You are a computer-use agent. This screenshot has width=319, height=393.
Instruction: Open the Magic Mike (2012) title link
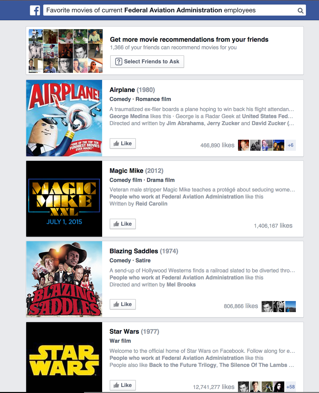(x=137, y=171)
